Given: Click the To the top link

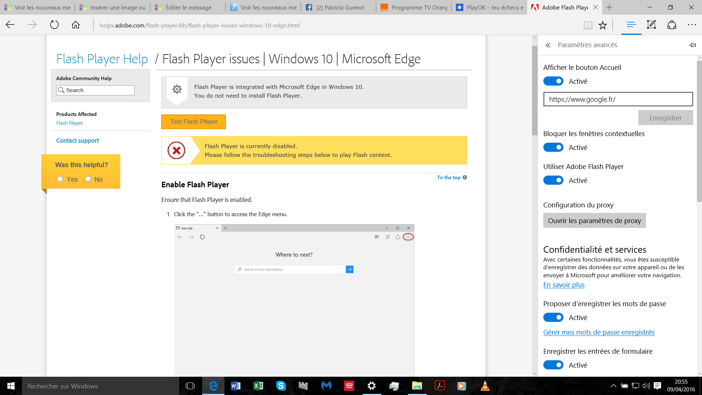Looking at the screenshot, I should coord(449,177).
